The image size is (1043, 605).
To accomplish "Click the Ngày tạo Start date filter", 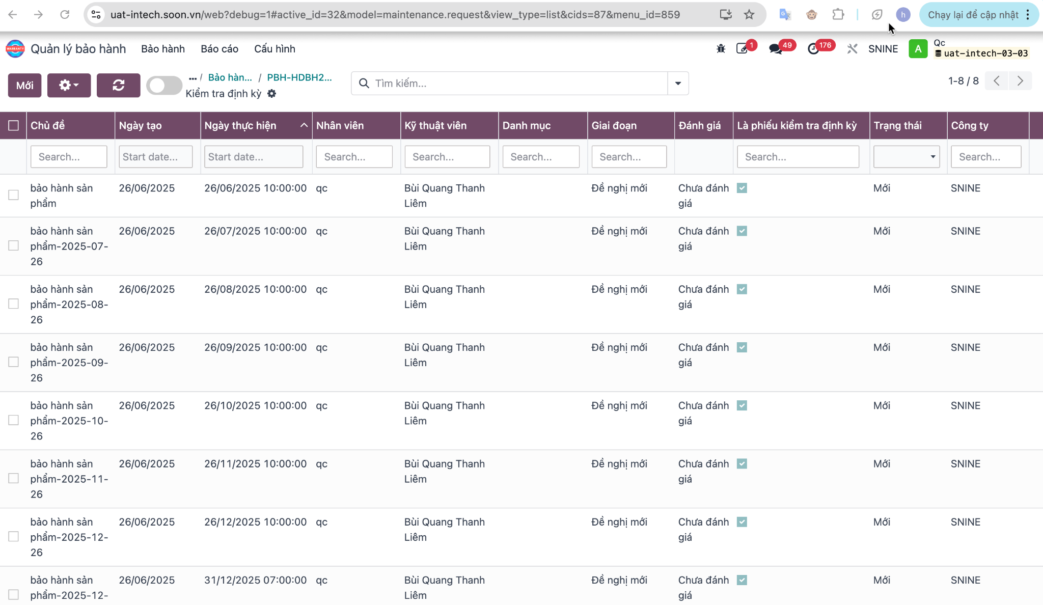I will 156,157.
